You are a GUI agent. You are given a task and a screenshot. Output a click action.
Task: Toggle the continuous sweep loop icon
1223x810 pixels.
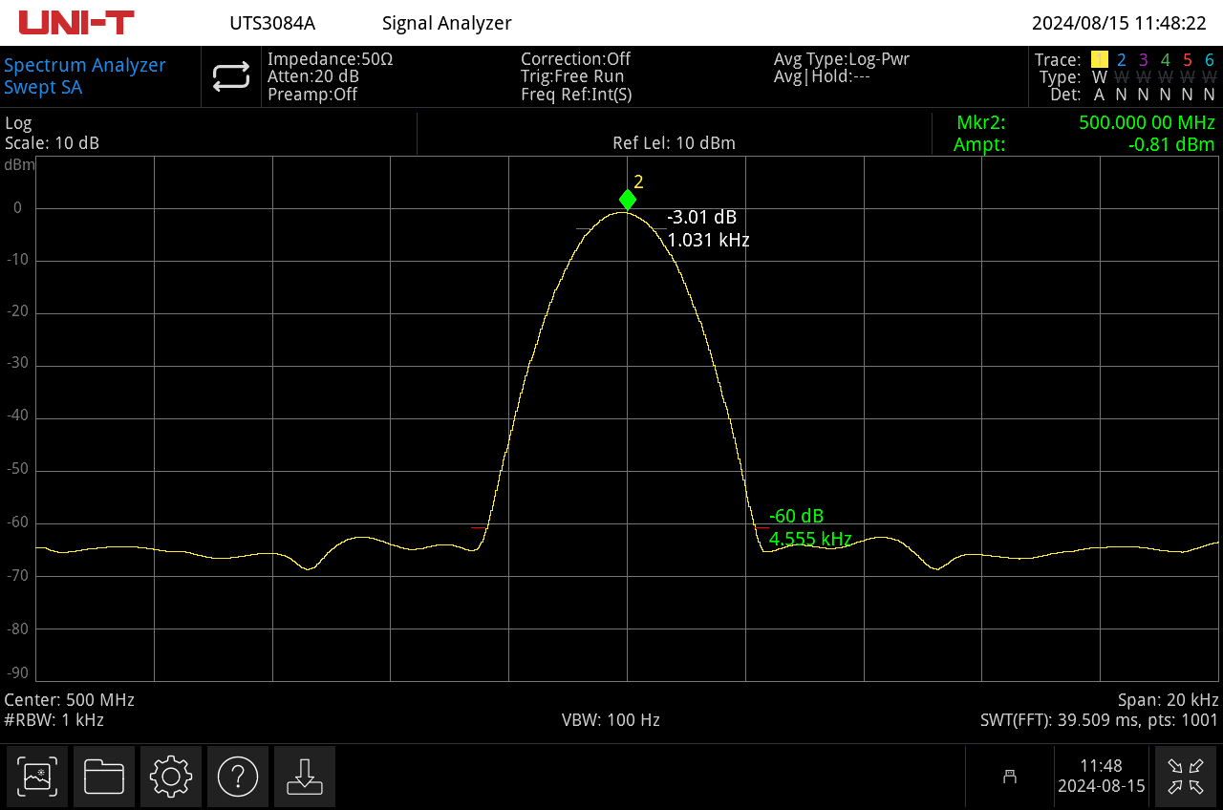tap(231, 77)
